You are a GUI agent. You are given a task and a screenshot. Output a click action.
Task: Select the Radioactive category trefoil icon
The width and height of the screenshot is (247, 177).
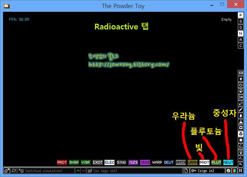[x=241, y=134]
